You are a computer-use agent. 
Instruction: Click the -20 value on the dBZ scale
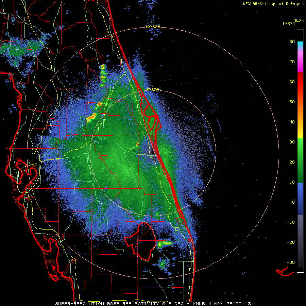tap(291, 242)
